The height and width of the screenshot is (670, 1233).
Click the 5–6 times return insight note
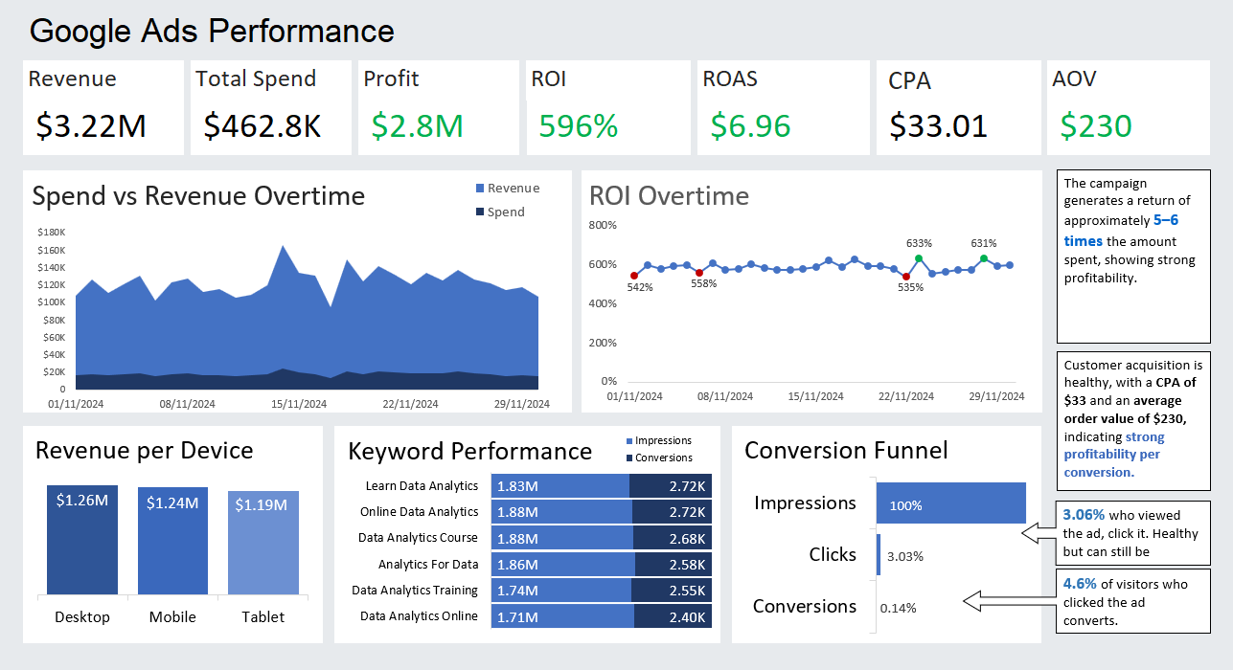point(1133,256)
